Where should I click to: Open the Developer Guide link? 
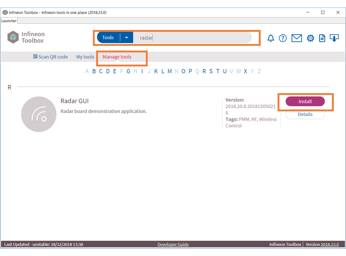(x=173, y=244)
